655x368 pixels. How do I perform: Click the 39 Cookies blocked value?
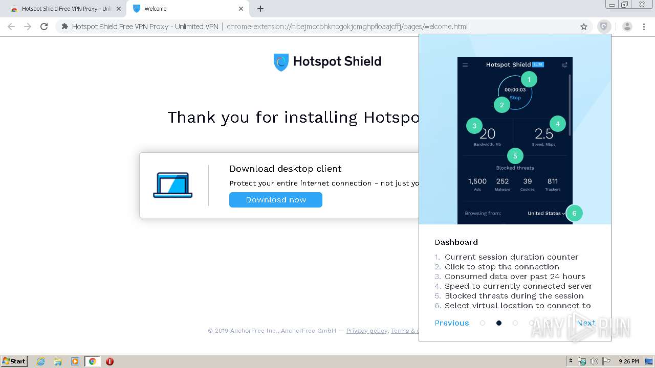click(x=528, y=181)
